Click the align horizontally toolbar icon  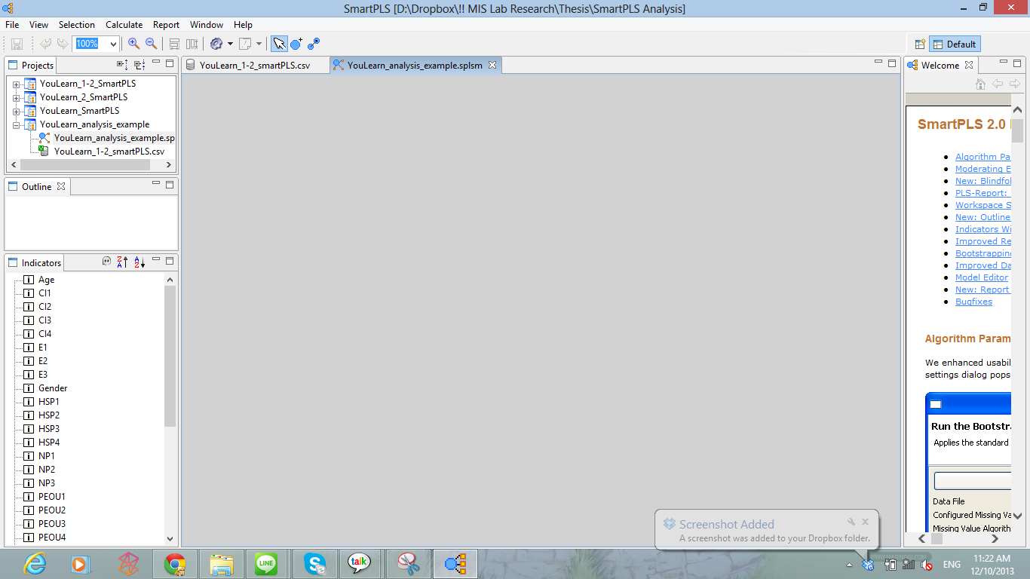174,44
